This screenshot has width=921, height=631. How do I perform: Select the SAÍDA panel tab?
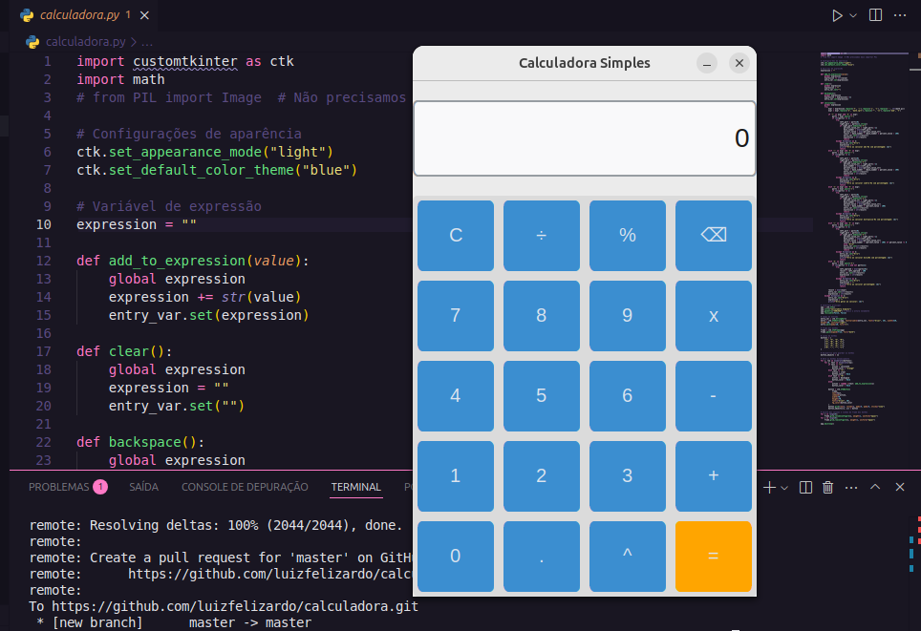point(144,487)
